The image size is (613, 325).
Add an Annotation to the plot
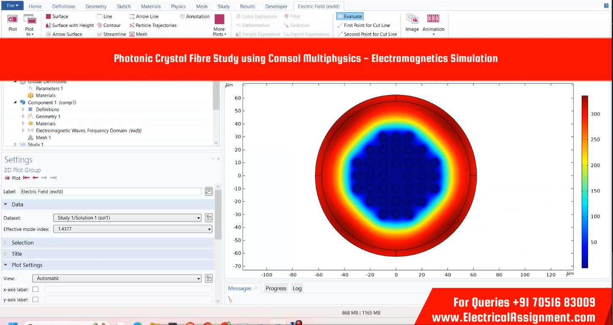182,16
